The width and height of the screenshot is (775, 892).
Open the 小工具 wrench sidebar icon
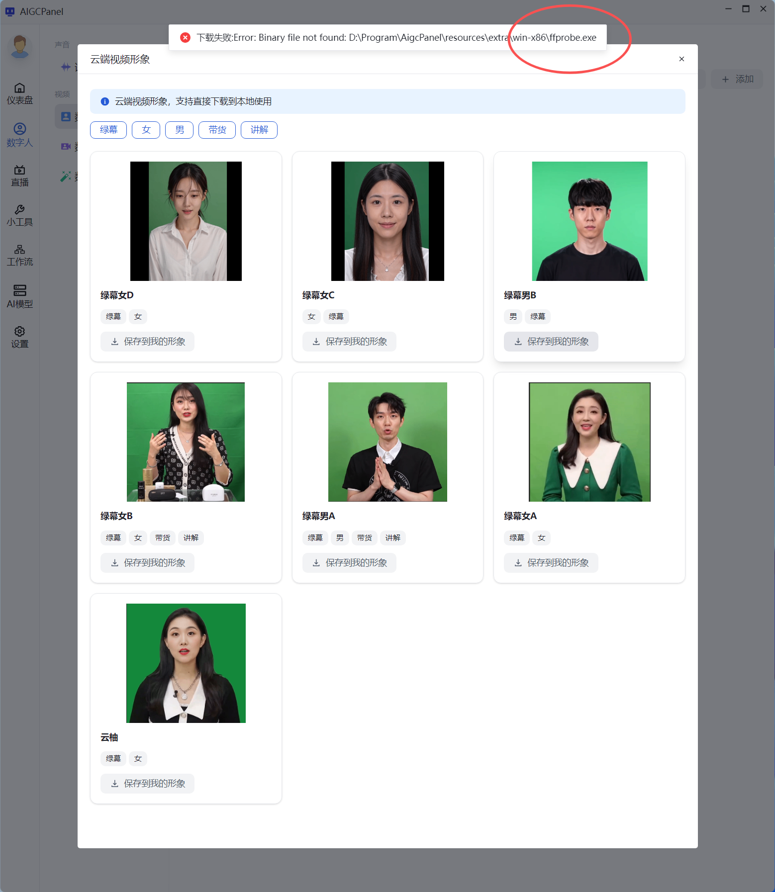19,216
